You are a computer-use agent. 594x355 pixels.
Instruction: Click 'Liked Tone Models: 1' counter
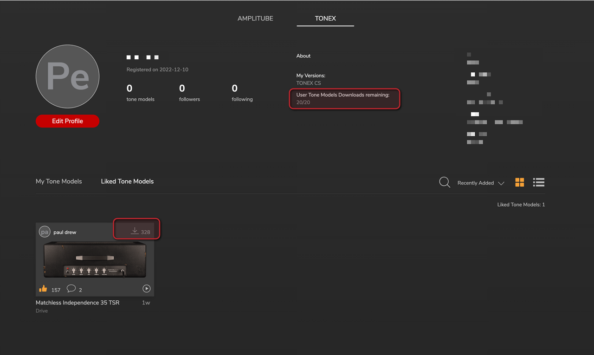[x=521, y=204]
